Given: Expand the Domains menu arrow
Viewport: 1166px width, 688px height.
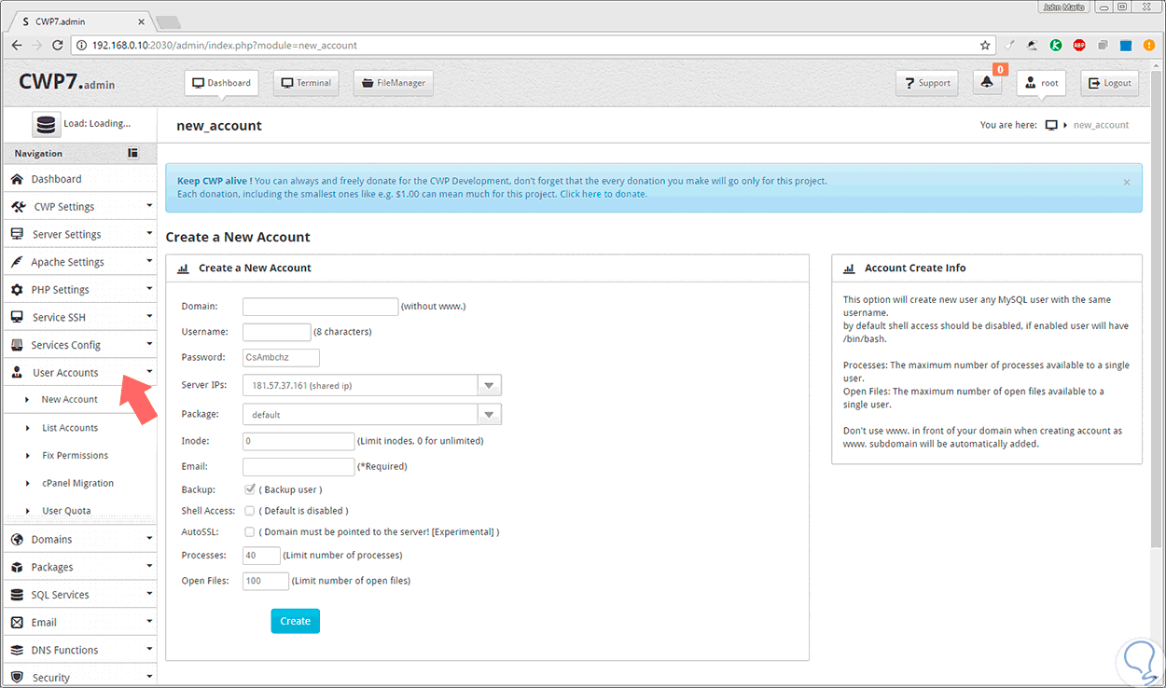Looking at the screenshot, I should tap(149, 538).
